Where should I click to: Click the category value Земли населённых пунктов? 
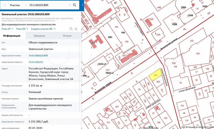(46, 99)
